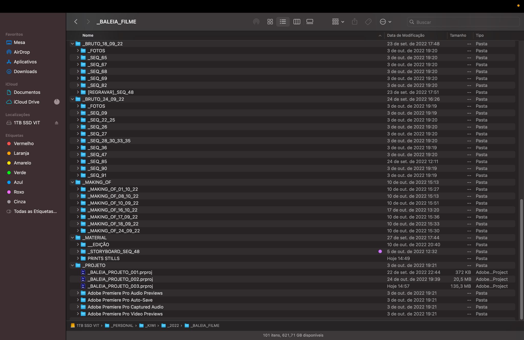Click the AirDrop toolbar icon
Screen dimensions: 524x340
click(256, 22)
